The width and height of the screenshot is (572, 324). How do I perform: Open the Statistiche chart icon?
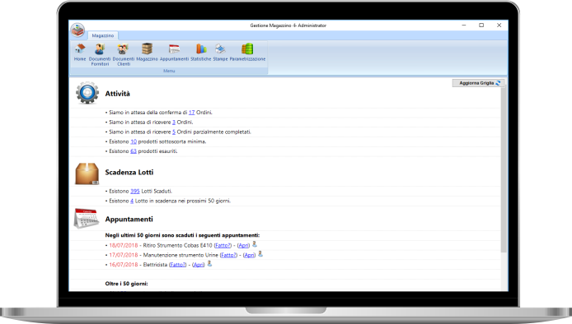(200, 52)
